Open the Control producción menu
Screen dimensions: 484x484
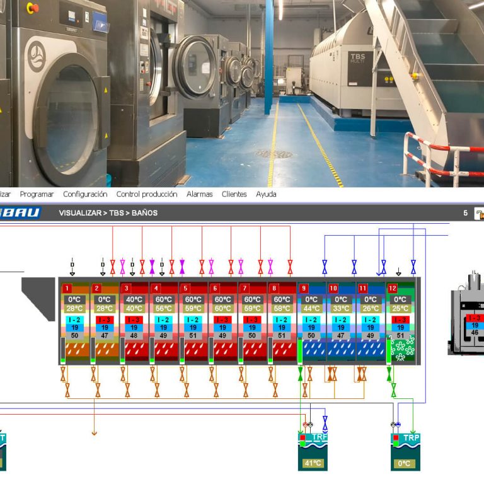[x=147, y=194]
